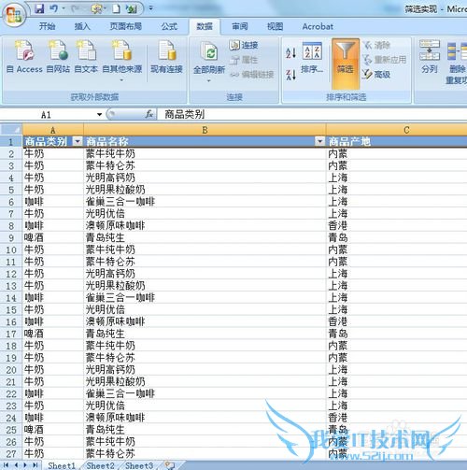The image size is (467, 470).
Task: Select column B header
Action: click(205, 130)
